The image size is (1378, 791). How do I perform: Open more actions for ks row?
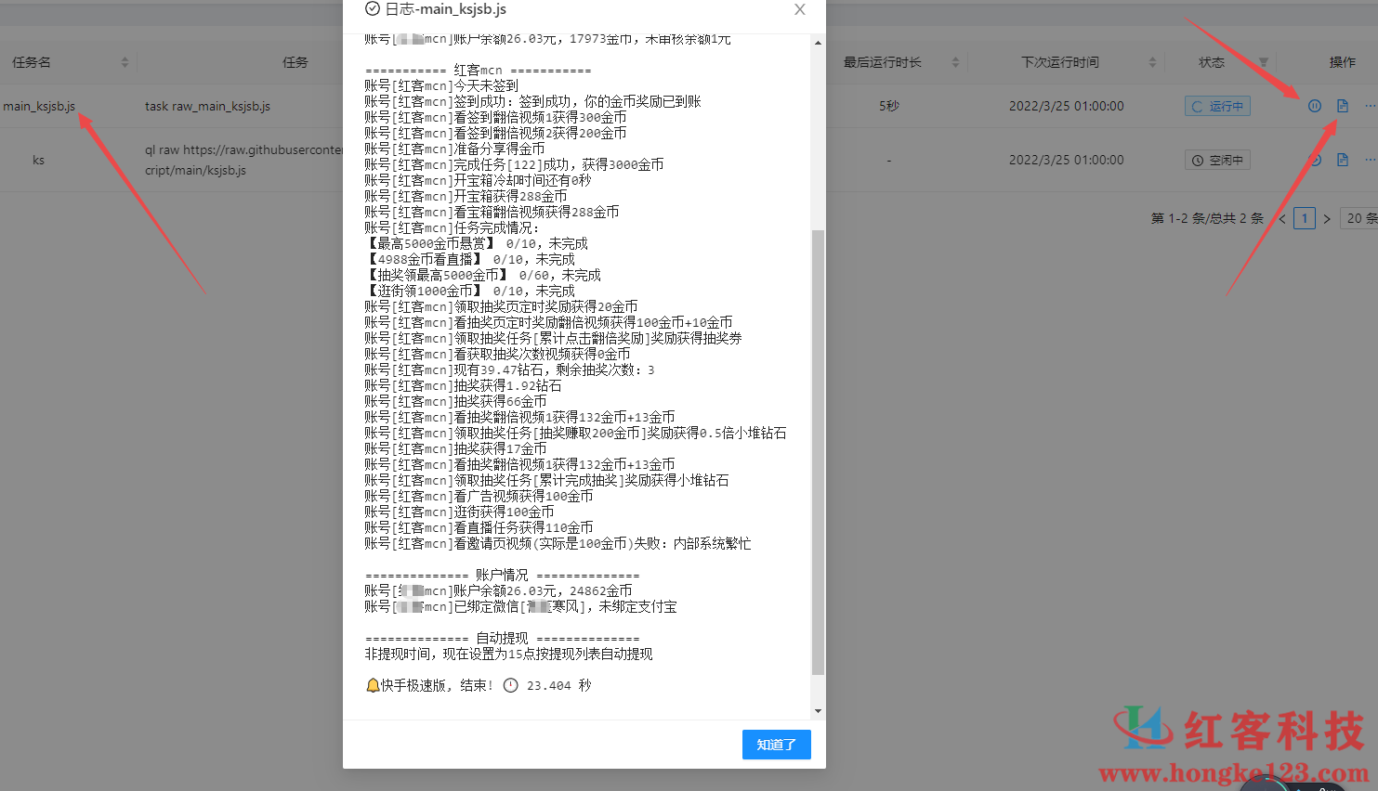(1370, 160)
